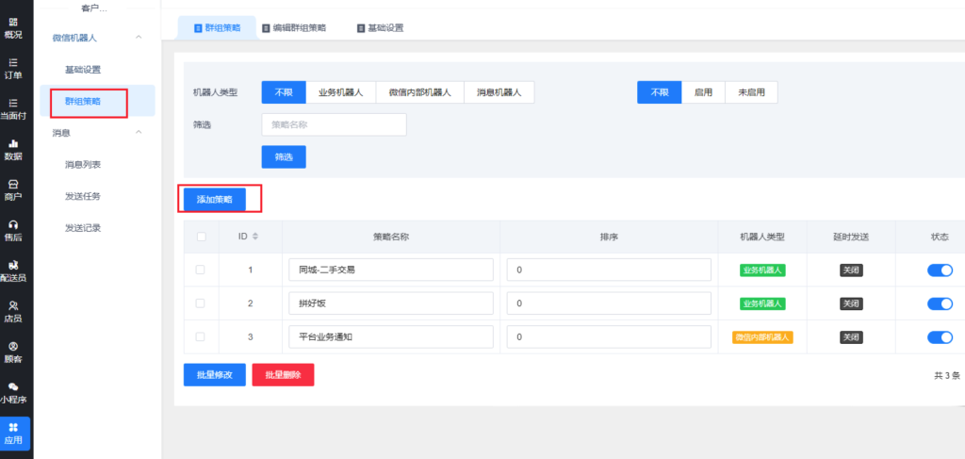This screenshot has width=965, height=459.
Task: Go to 订单 orders sidebar icon
Action: click(13, 68)
